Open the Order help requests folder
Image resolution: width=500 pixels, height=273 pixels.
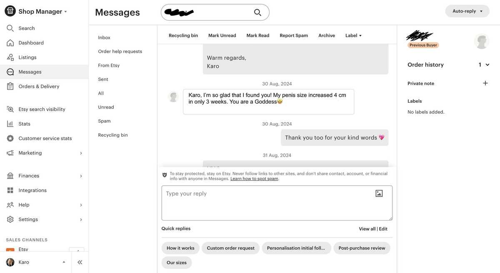120,52
